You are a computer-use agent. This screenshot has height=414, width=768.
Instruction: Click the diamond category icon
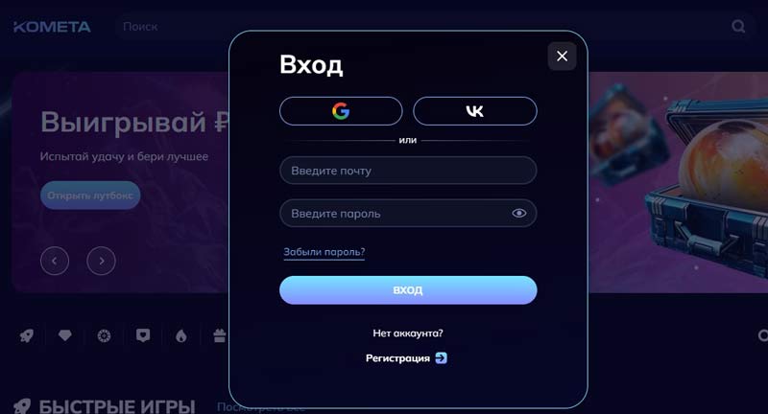(65, 335)
